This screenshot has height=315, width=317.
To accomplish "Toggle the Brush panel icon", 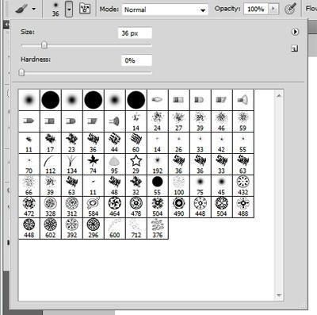I will point(85,9).
